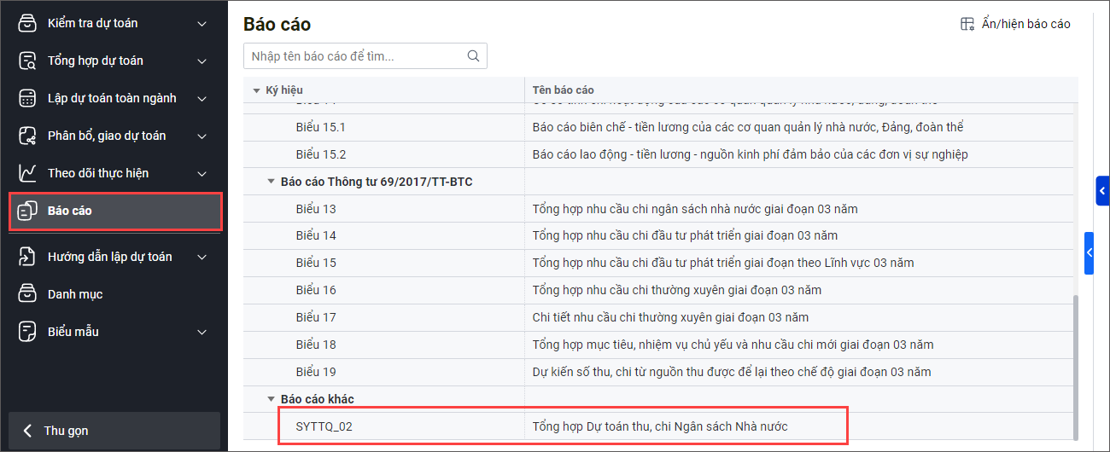Expand the Hướng dẫn lập dự toán chevron
The width and height of the screenshot is (1110, 452).
pos(202,257)
